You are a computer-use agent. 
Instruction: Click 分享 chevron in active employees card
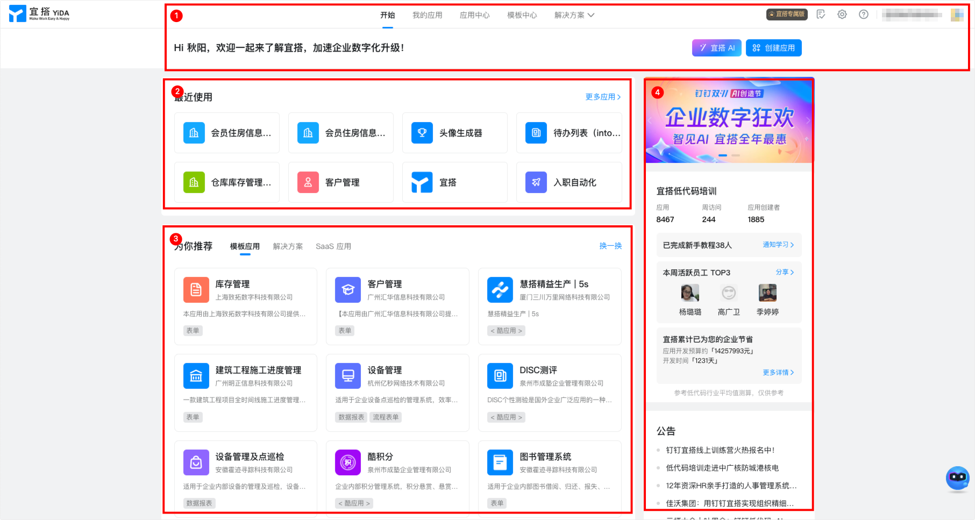pos(785,272)
